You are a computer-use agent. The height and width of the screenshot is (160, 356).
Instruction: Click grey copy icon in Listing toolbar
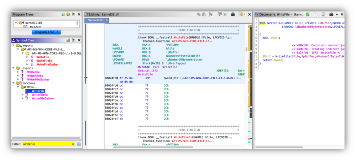[199, 15]
